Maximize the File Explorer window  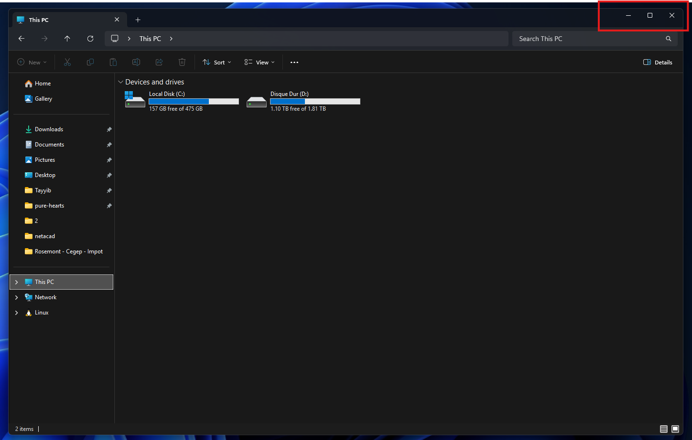[650, 15]
